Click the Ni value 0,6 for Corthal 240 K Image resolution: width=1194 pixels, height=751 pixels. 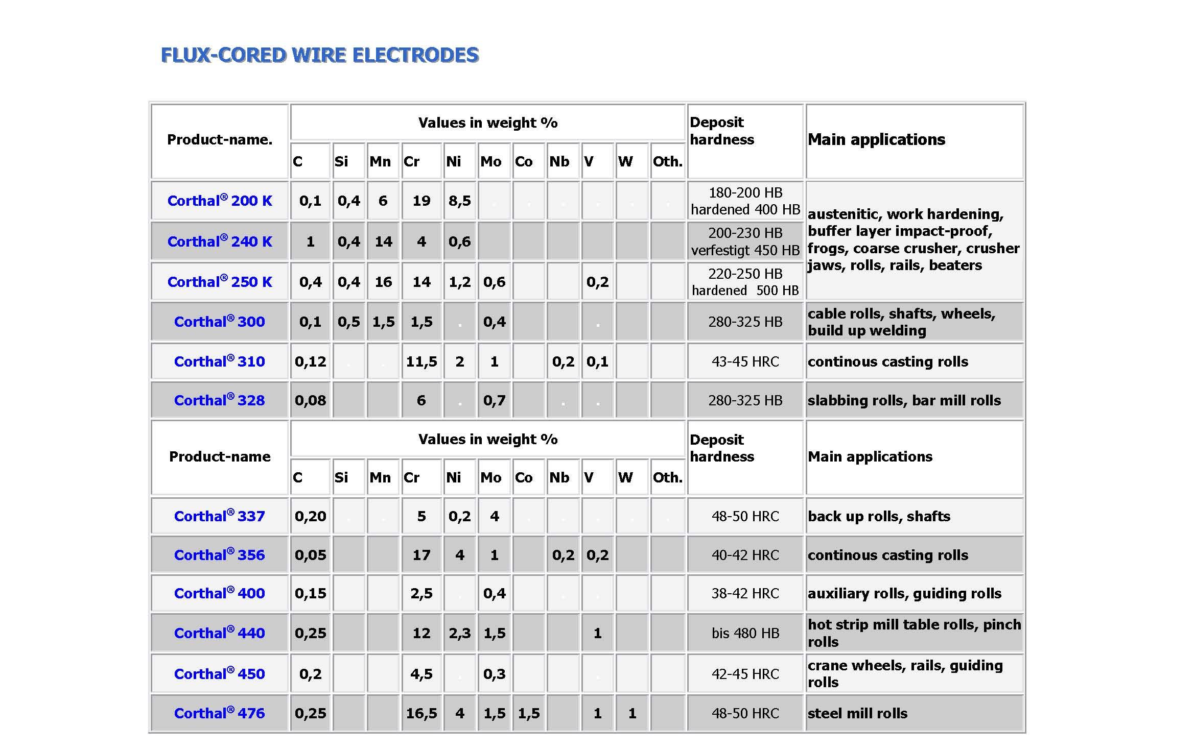[460, 241]
